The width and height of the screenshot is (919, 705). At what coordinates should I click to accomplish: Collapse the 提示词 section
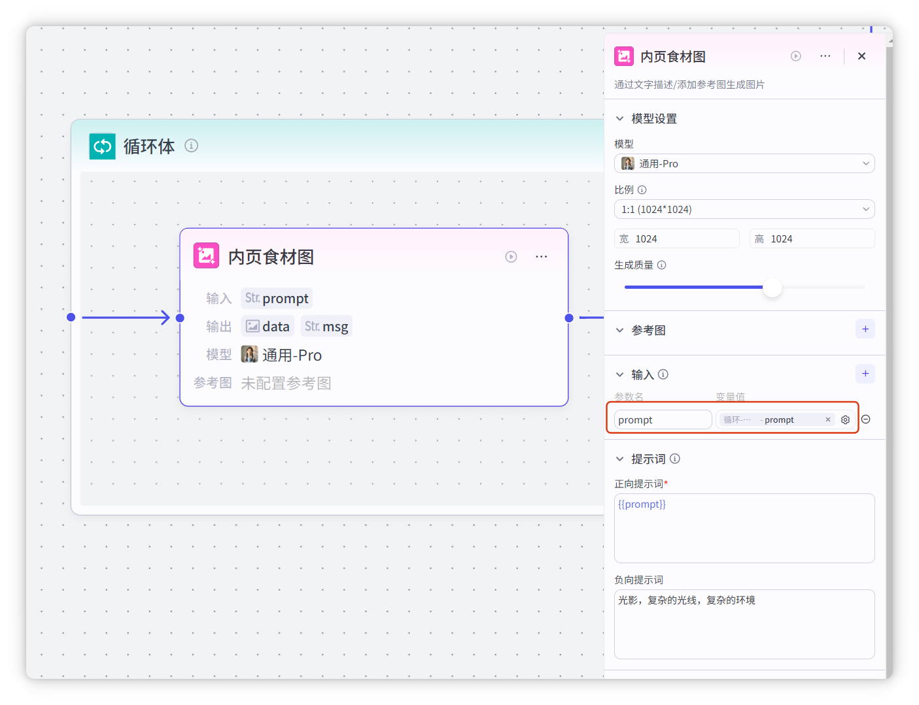click(x=619, y=459)
